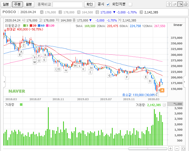Image resolution: width=189 pixels, height=151 pixels.
Task: Expand the left side panel arrow
Action: coord(4,82)
